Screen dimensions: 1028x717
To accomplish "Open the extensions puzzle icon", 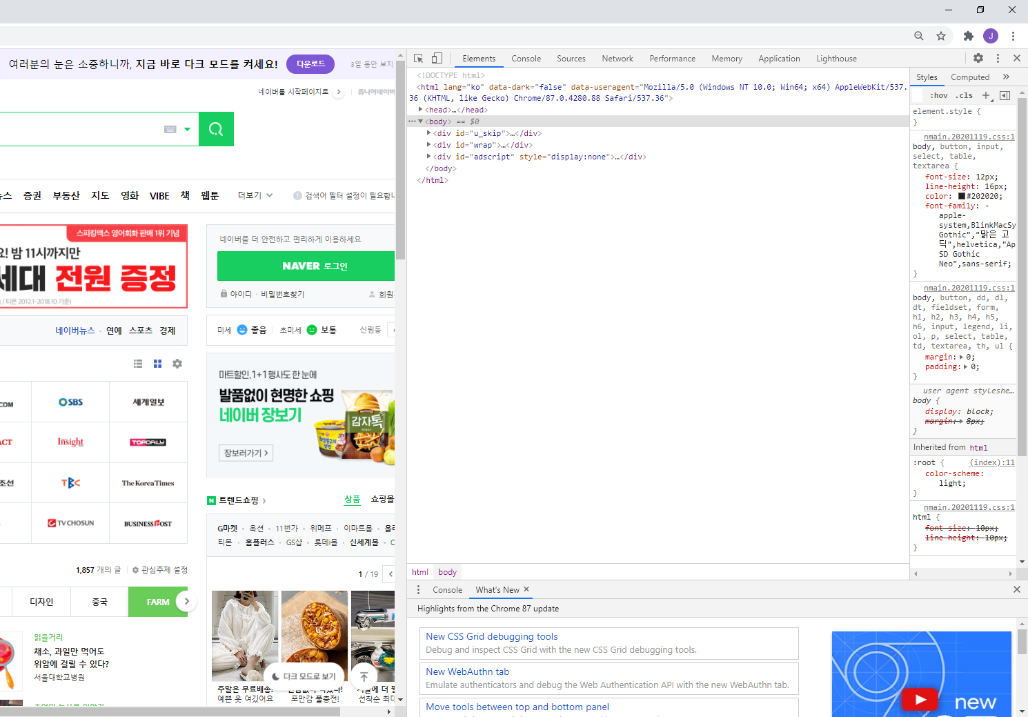I will pyautogui.click(x=969, y=36).
